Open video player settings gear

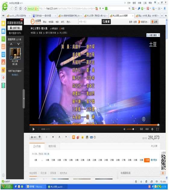[152, 129]
